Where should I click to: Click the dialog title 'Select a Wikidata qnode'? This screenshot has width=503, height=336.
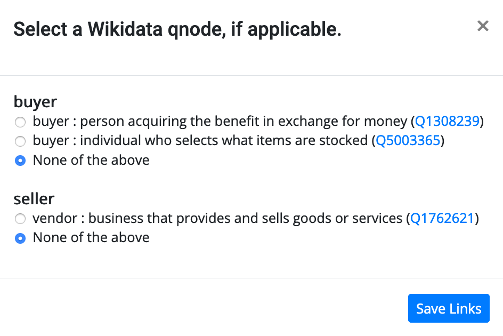point(177,29)
